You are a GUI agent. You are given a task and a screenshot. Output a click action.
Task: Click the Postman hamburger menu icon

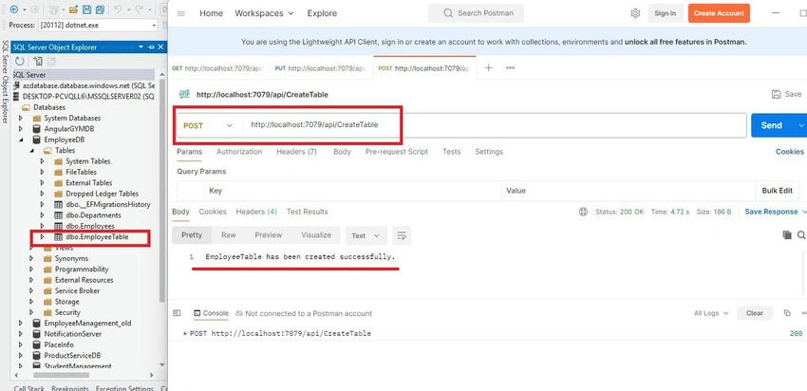(x=181, y=13)
